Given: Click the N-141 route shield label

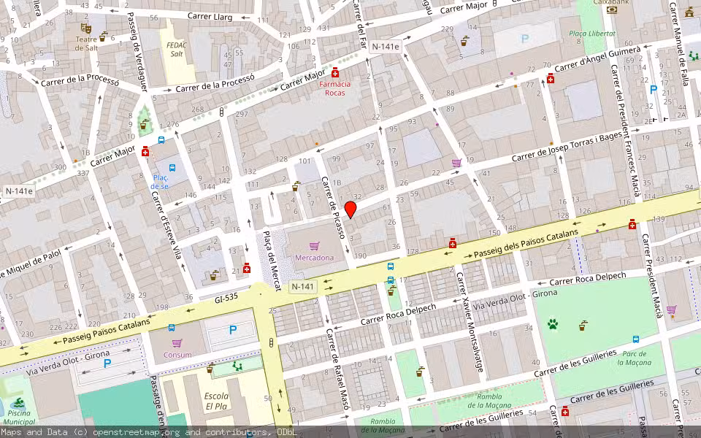Looking at the screenshot, I should coord(303,287).
